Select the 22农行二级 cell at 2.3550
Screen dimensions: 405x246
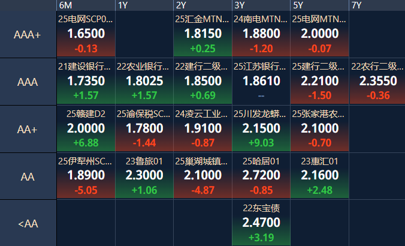click(x=377, y=81)
